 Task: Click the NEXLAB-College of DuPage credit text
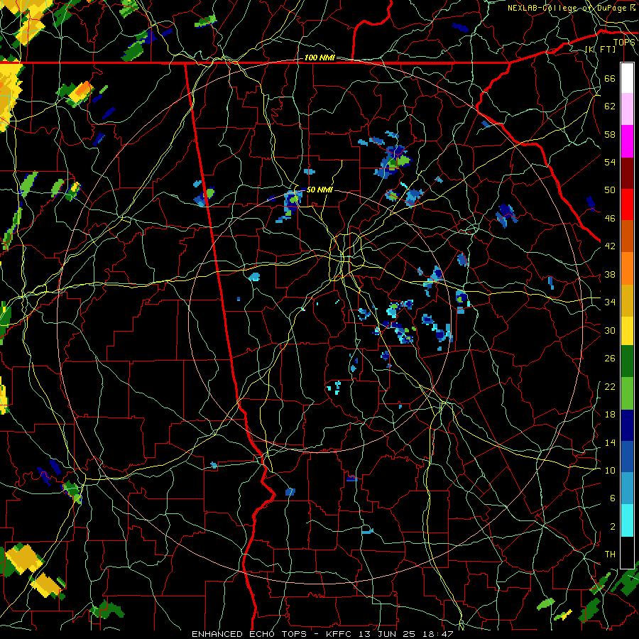572,8
